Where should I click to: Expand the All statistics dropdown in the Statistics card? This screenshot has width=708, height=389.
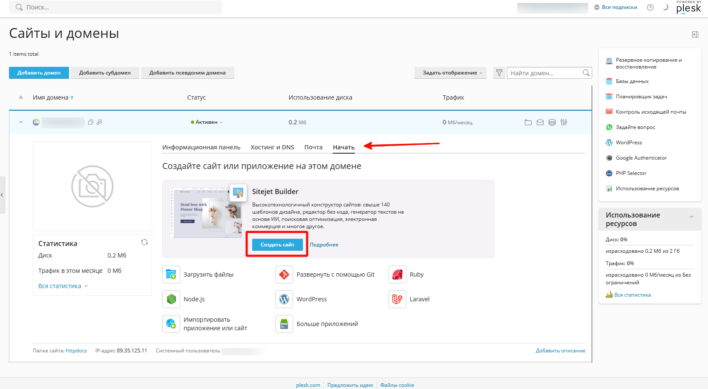coord(63,286)
